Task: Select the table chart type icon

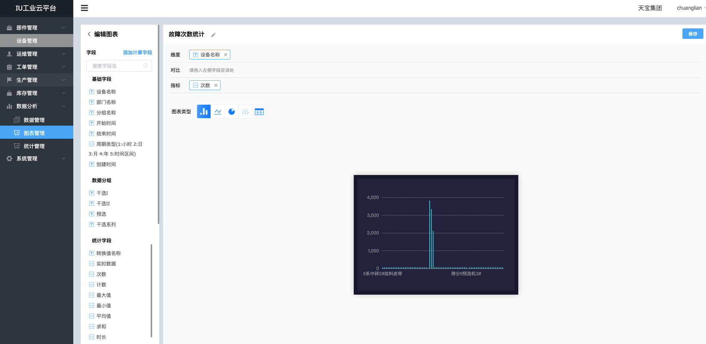Action: pos(259,111)
